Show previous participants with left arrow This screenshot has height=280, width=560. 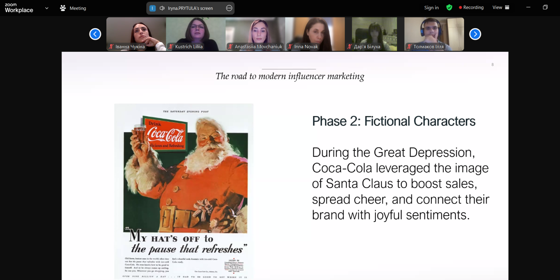pyautogui.click(x=95, y=34)
